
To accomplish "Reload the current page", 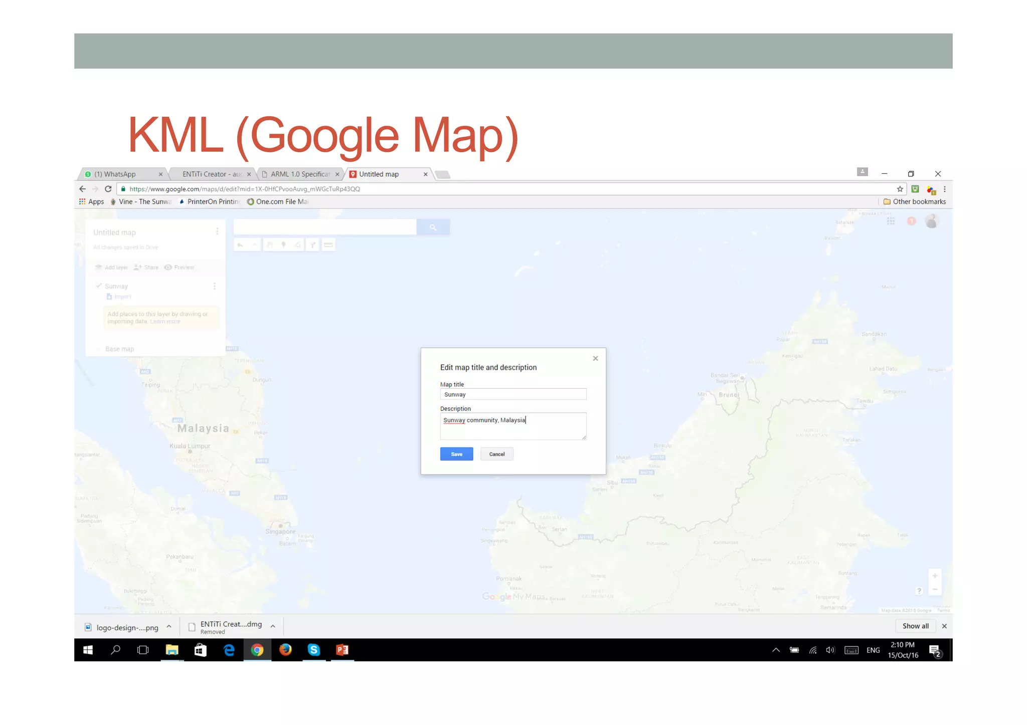I will pyautogui.click(x=108, y=189).
